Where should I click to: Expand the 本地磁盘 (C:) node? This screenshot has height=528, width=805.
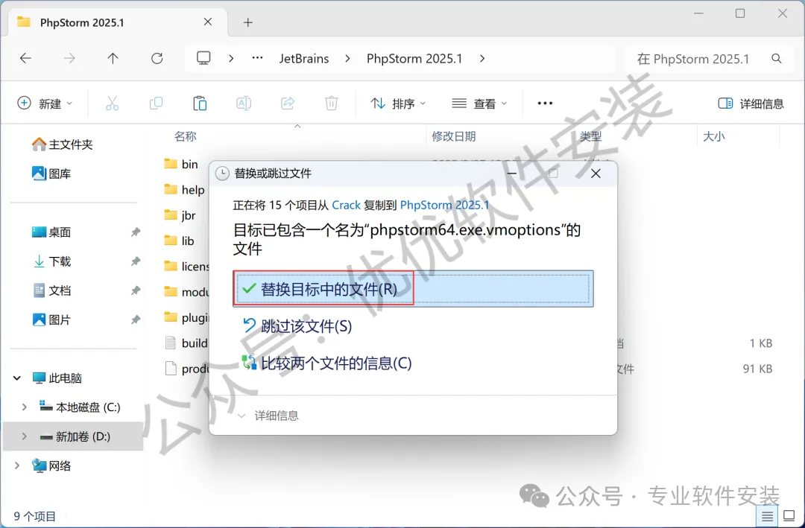tap(24, 407)
